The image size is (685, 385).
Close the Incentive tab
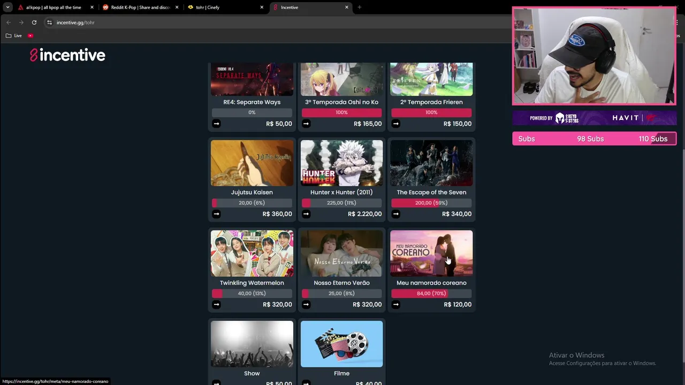(347, 7)
